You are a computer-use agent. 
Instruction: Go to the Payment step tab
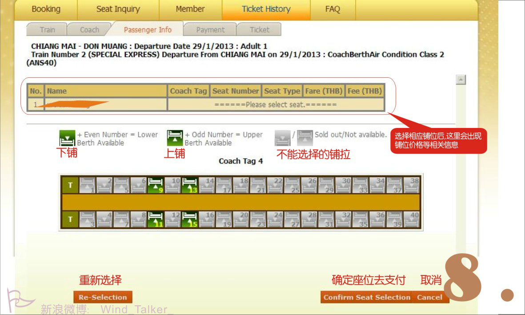point(210,29)
